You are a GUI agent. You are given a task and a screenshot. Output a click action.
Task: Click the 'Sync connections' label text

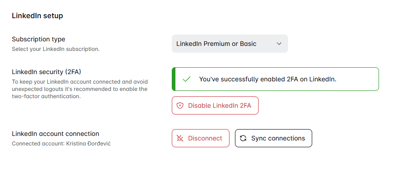pyautogui.click(x=278, y=138)
